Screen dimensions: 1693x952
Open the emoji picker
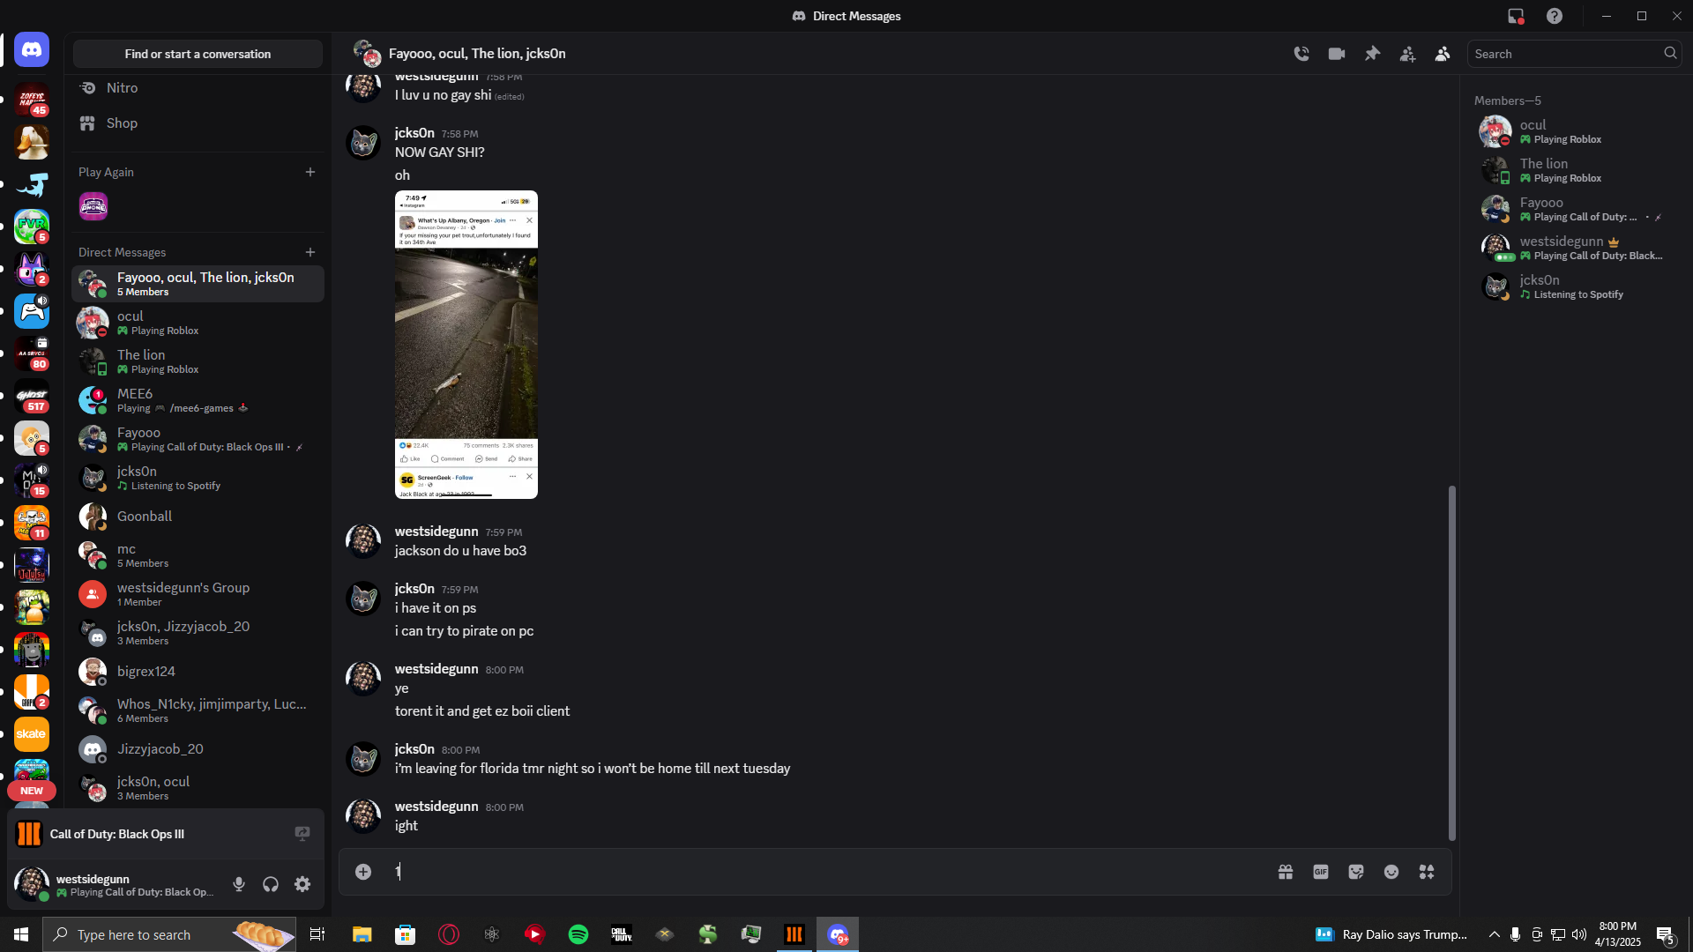[1391, 872]
